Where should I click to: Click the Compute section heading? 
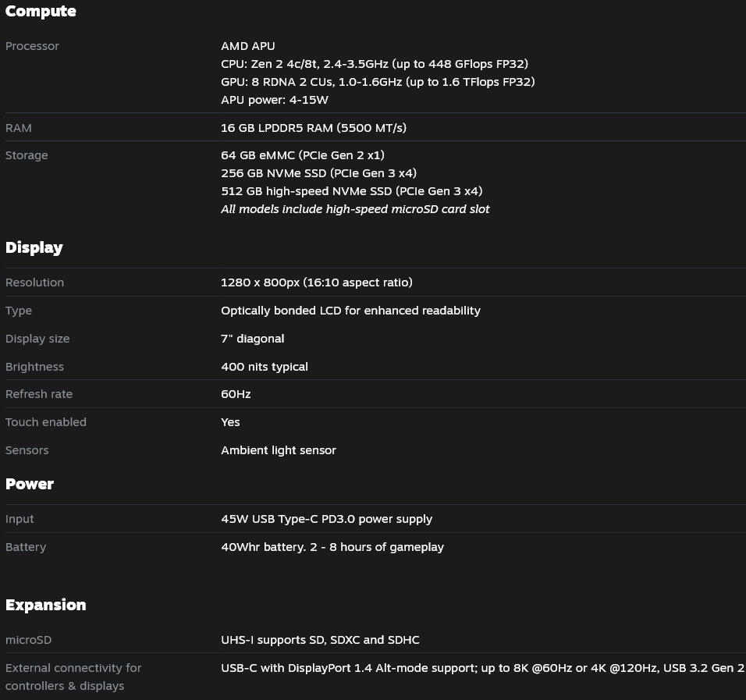41,11
